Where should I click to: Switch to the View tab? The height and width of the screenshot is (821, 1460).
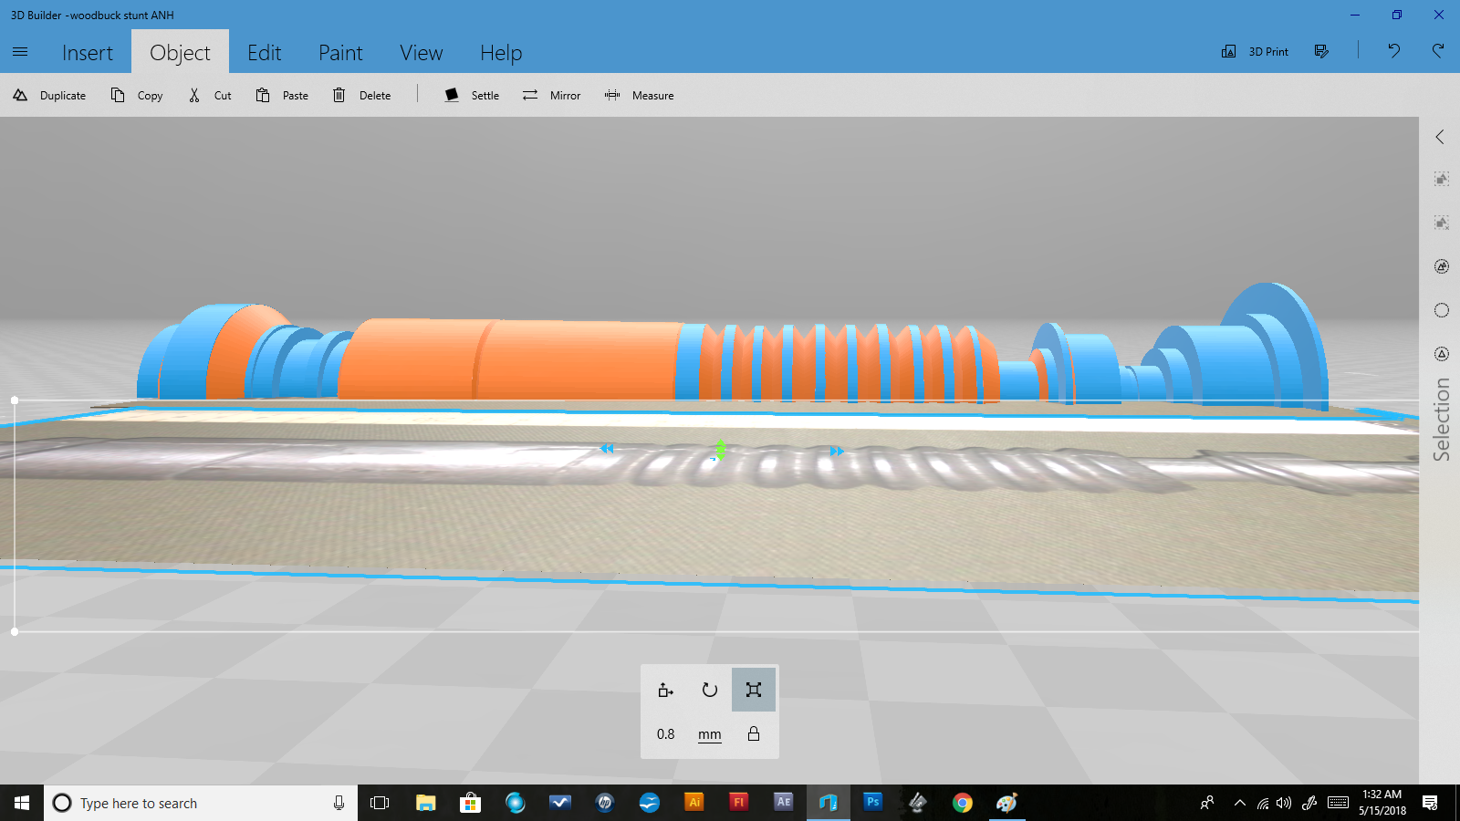pyautogui.click(x=421, y=53)
